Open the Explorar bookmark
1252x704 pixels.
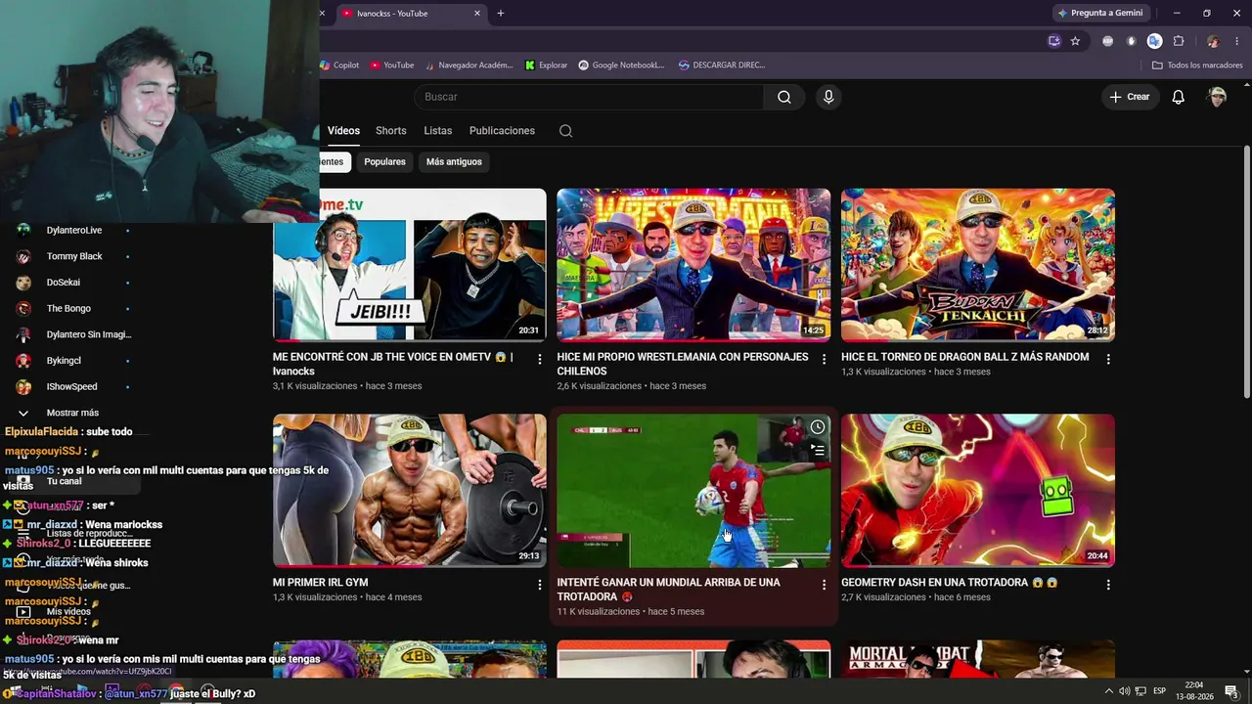tap(546, 66)
